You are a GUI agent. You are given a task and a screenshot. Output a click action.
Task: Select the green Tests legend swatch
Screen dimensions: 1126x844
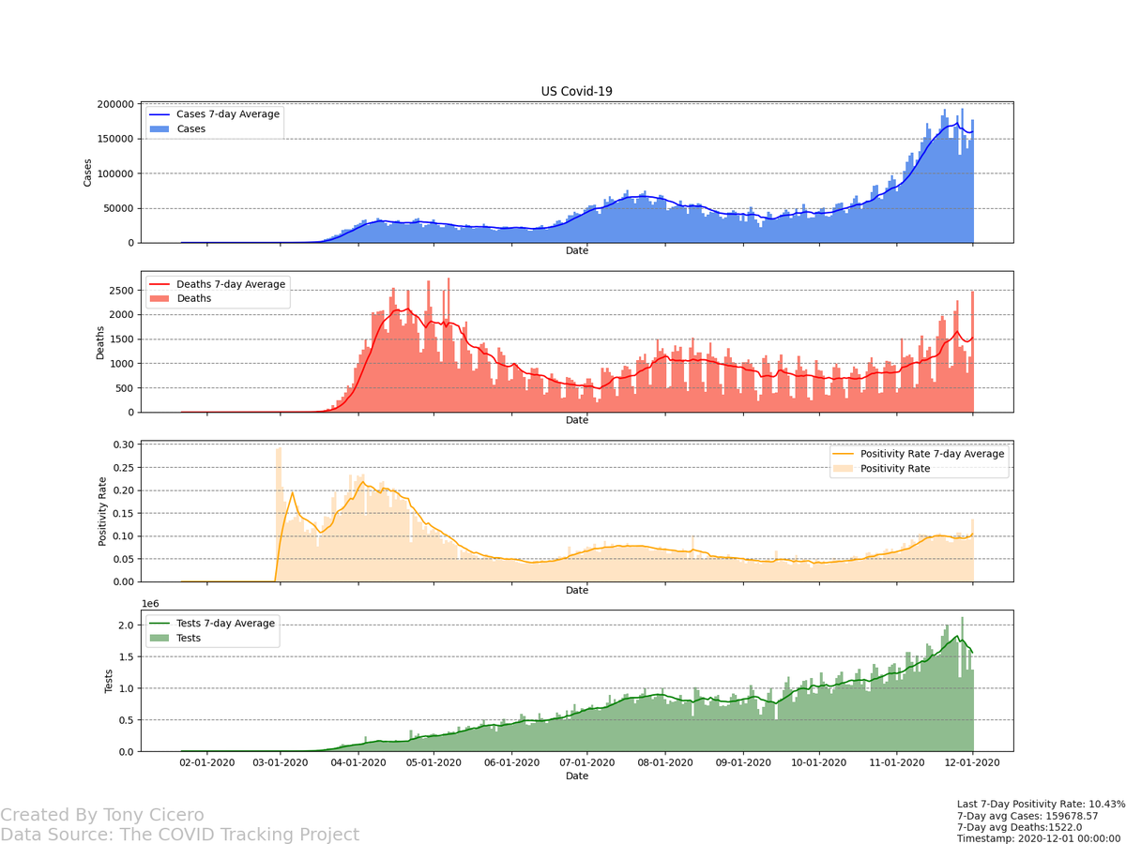pyautogui.click(x=160, y=638)
